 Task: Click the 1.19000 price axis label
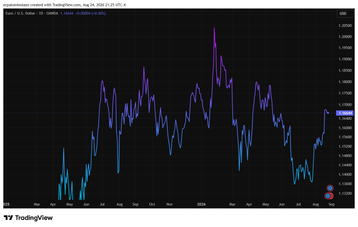coord(345,59)
